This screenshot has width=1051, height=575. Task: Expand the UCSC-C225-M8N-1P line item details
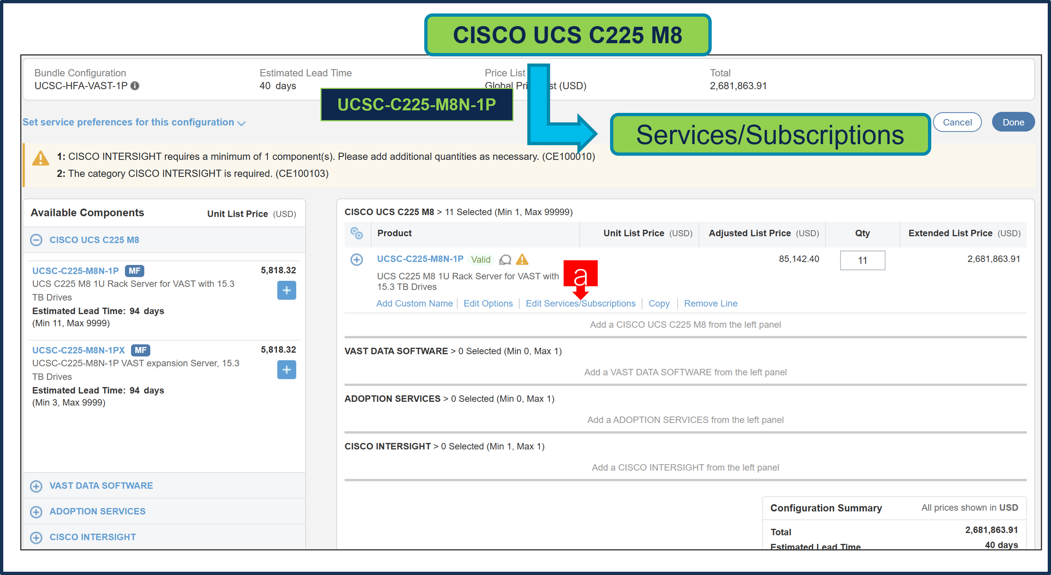coord(357,259)
